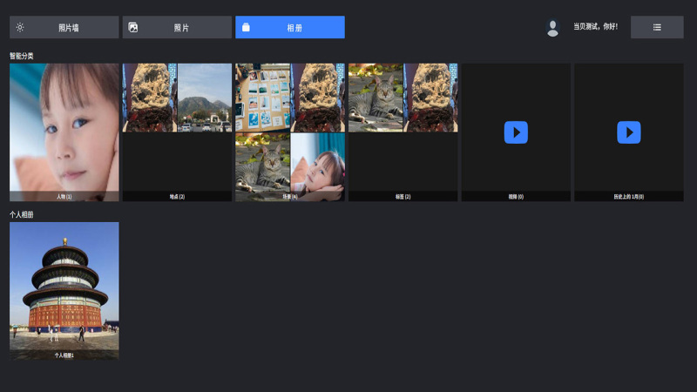Click the greeting text 当贝测试，你好！
Viewport: 697px width, 392px height.
pyautogui.click(x=595, y=27)
